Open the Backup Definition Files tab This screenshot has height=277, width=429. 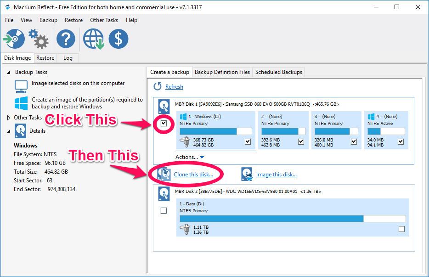click(222, 72)
